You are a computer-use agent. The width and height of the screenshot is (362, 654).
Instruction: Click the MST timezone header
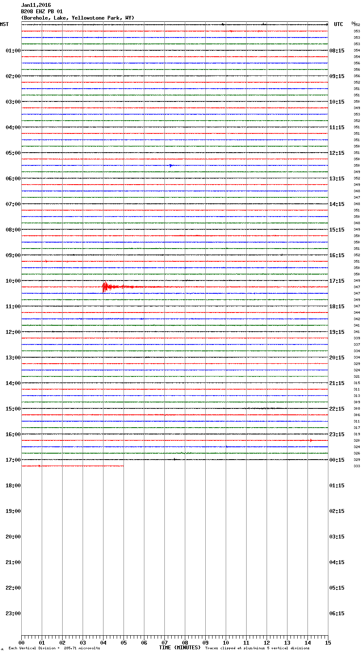point(4,24)
